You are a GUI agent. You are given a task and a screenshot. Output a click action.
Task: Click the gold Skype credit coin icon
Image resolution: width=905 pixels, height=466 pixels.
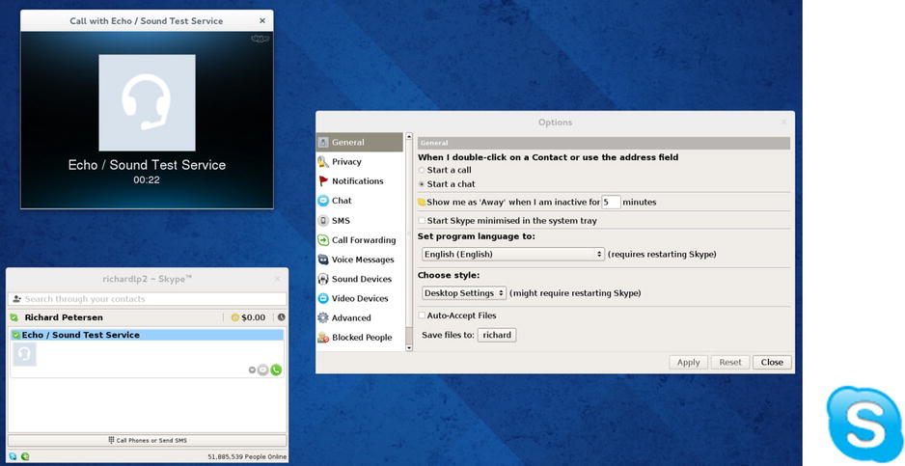pyautogui.click(x=234, y=317)
